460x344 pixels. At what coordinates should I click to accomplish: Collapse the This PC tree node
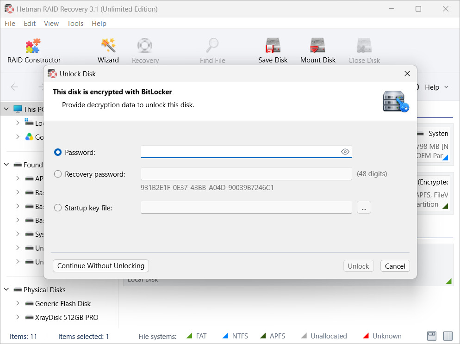click(6, 109)
